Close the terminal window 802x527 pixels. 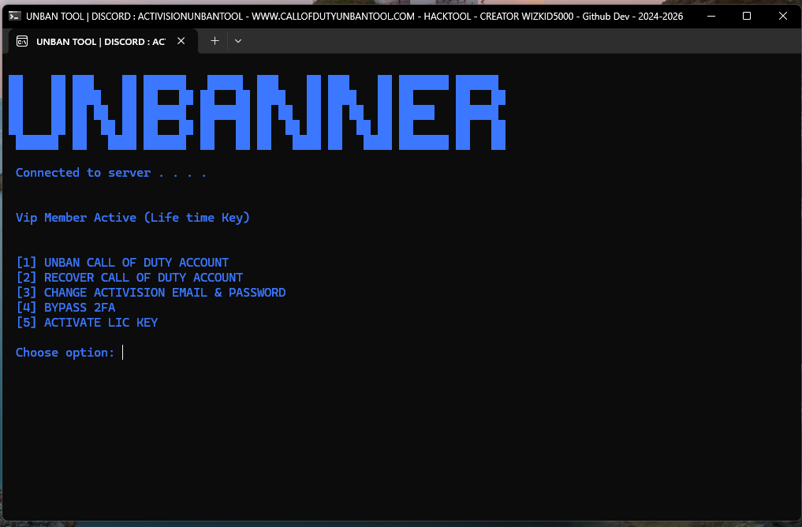(x=782, y=16)
